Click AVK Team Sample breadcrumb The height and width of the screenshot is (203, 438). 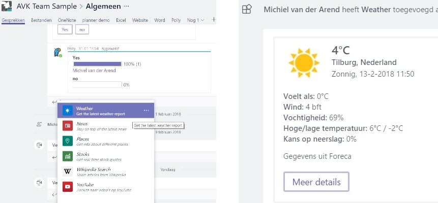click(46, 6)
